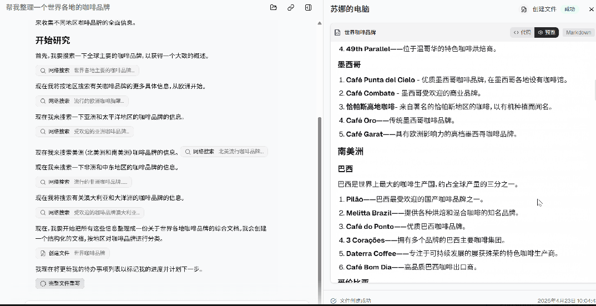Click magnifier icon on 非洲咖啡 search chip
This screenshot has width=596, height=306.
point(43,182)
